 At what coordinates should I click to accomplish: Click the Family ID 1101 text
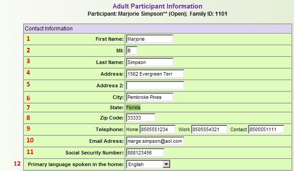209,14
